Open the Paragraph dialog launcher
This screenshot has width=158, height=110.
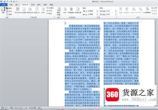point(116,17)
